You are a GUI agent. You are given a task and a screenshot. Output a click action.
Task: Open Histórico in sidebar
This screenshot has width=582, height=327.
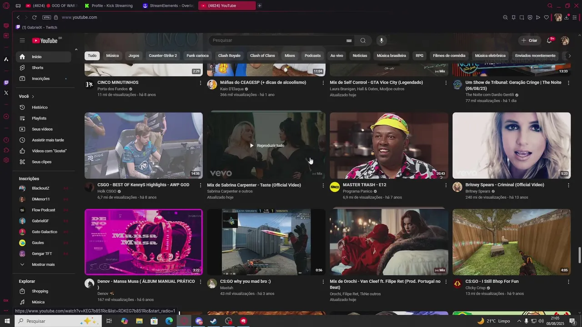pyautogui.click(x=44, y=108)
